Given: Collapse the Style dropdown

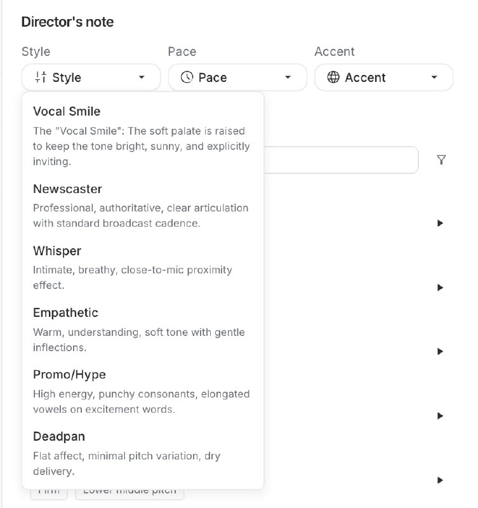Looking at the screenshot, I should coord(91,77).
